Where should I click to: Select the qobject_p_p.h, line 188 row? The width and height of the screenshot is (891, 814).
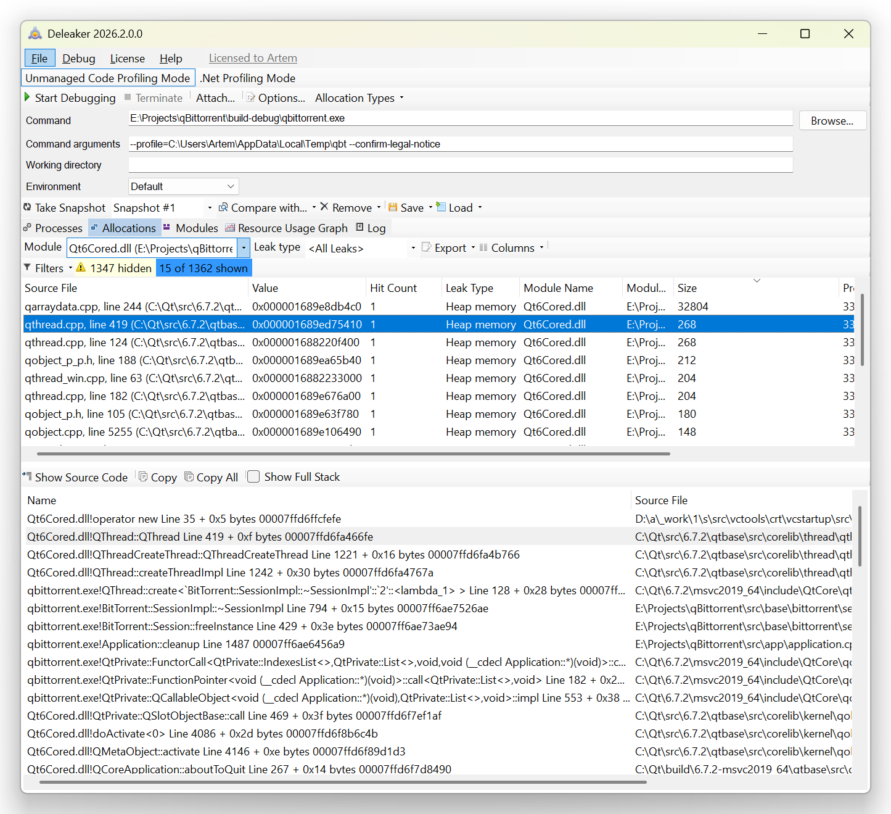(x=438, y=360)
